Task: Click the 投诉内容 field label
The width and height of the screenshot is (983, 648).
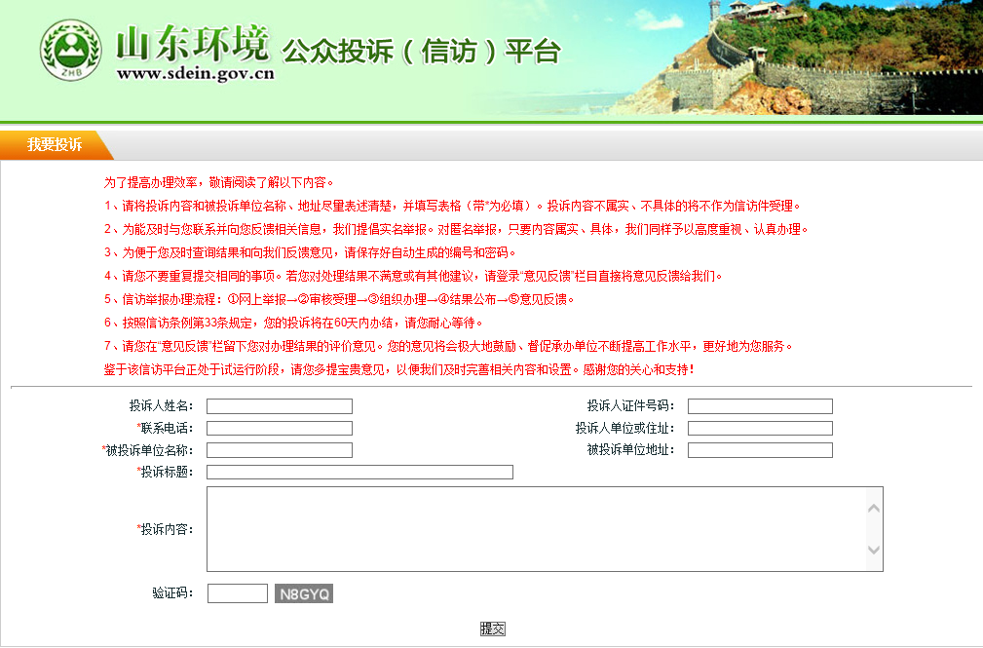Action: click(167, 529)
